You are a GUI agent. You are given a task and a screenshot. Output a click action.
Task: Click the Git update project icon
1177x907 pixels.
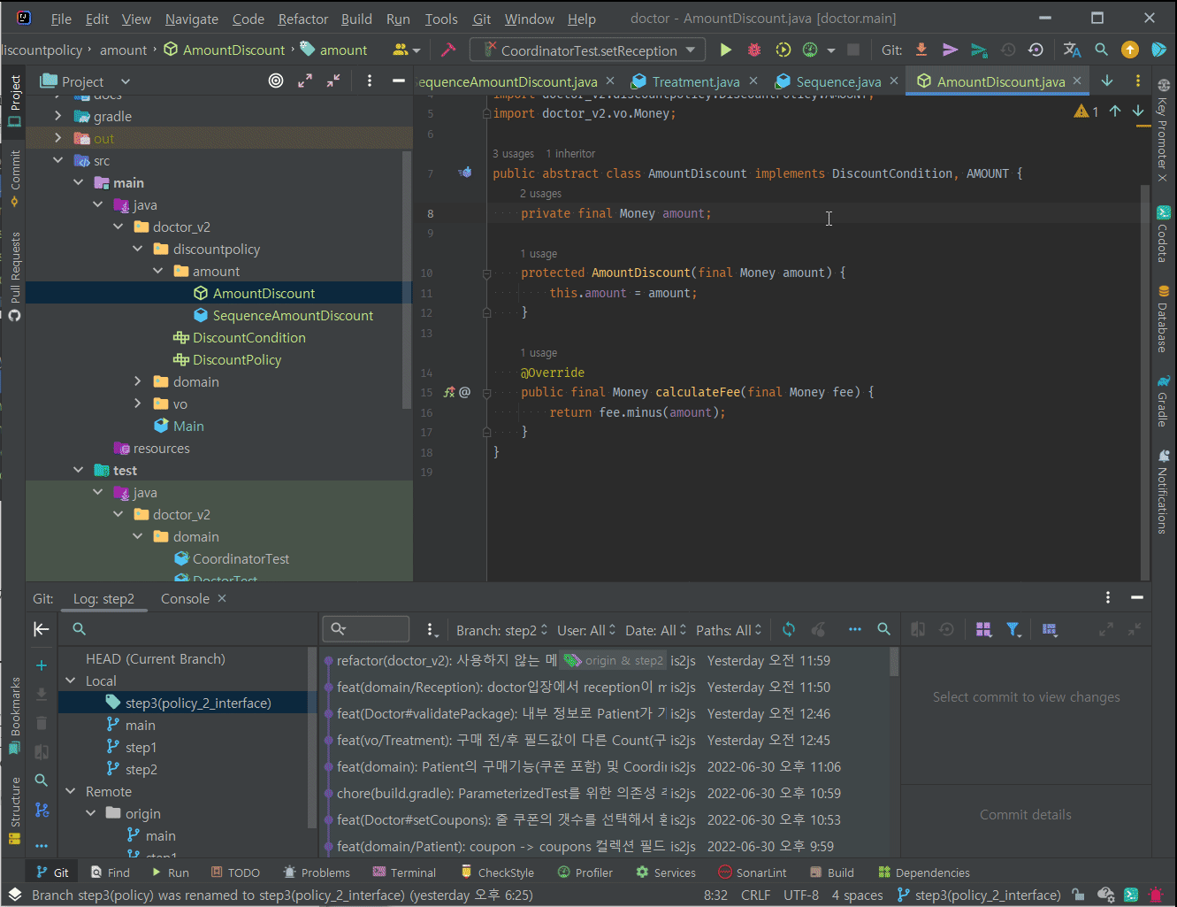[921, 50]
